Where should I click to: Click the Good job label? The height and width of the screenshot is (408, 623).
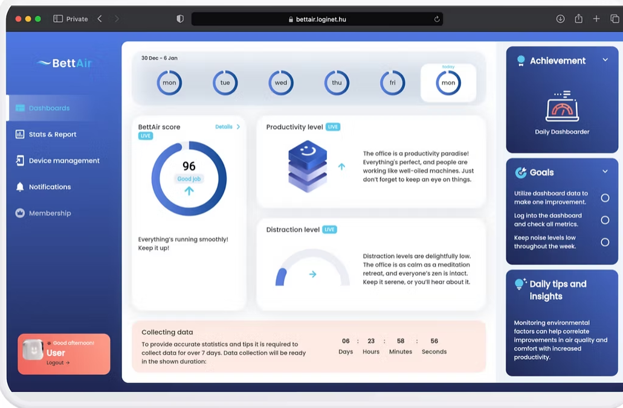[x=189, y=179]
